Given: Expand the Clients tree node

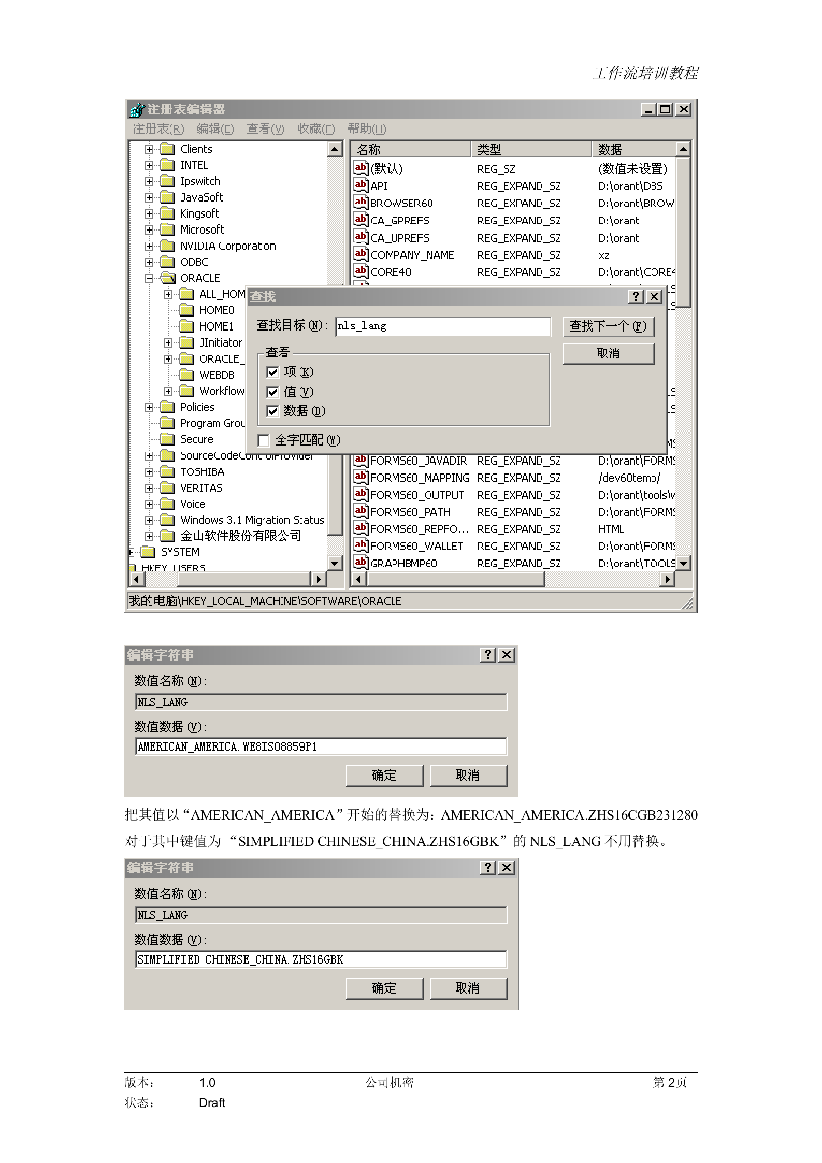Looking at the screenshot, I should point(149,149).
